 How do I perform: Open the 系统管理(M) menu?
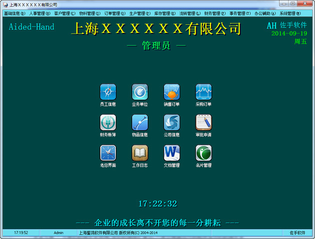pyautogui.click(x=291, y=13)
